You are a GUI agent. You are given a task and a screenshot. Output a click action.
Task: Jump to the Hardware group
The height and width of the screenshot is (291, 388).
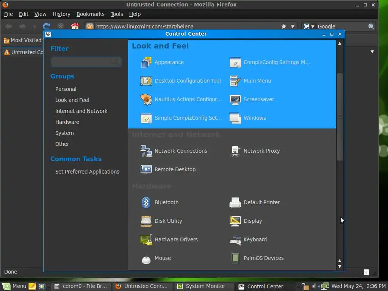[67, 122]
